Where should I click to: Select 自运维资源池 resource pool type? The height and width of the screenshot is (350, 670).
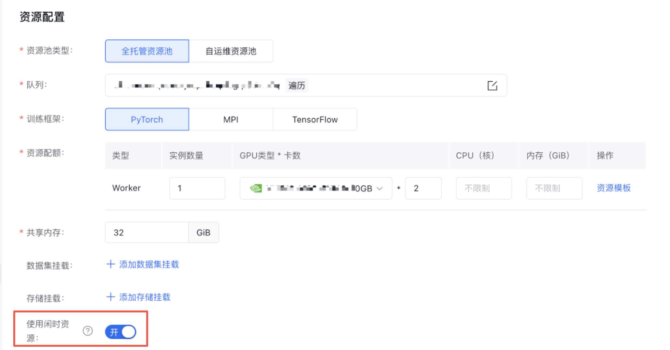pyautogui.click(x=231, y=51)
